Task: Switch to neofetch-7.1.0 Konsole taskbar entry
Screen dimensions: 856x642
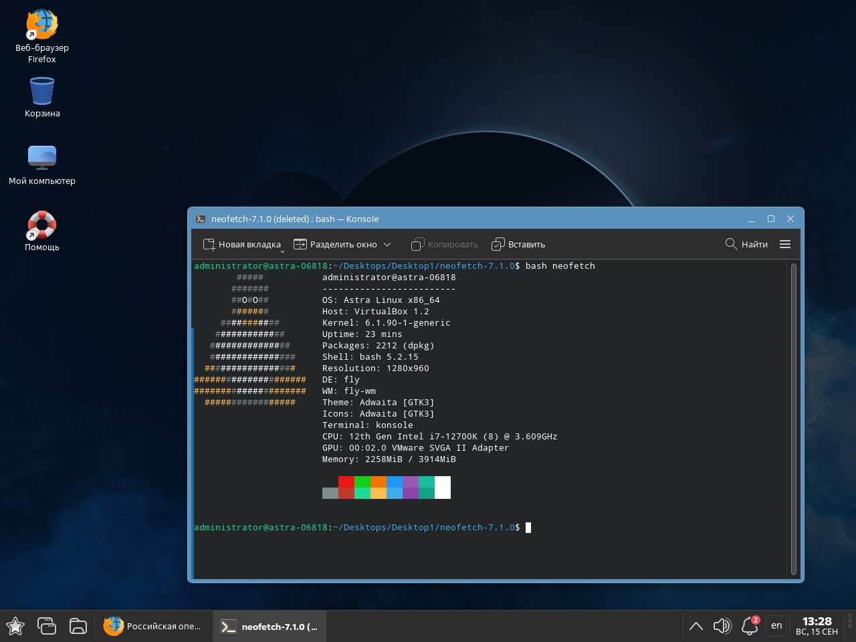Action: (270, 627)
